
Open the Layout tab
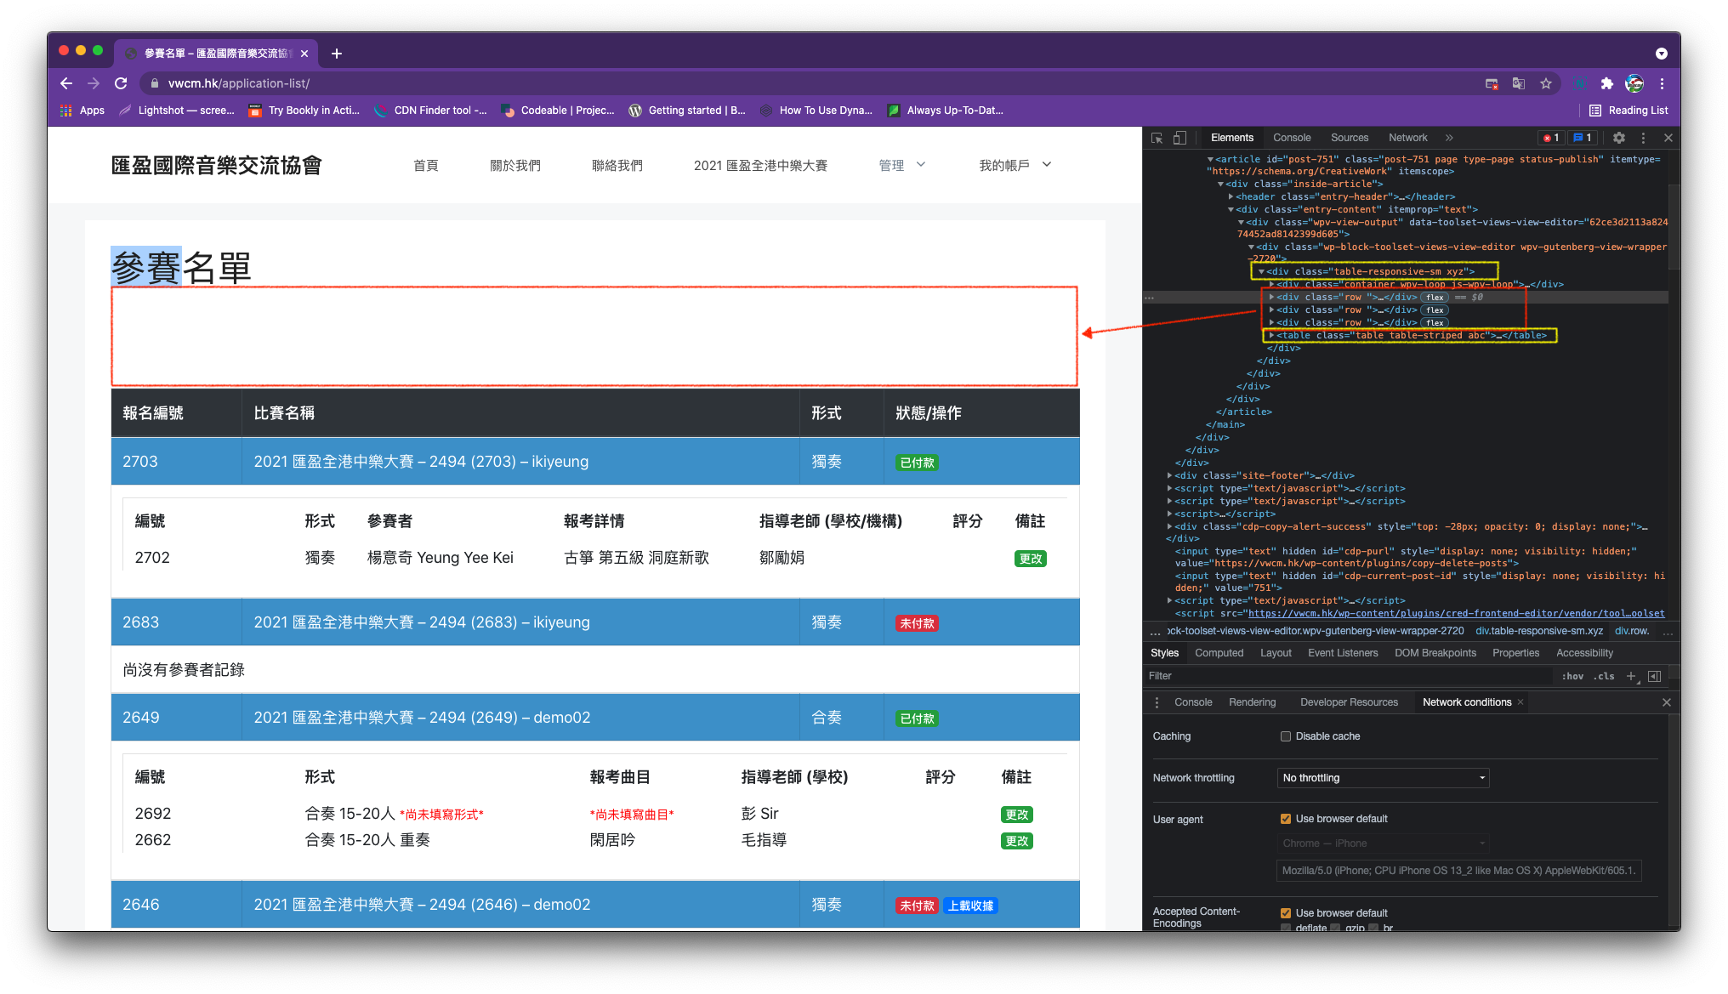(1276, 653)
